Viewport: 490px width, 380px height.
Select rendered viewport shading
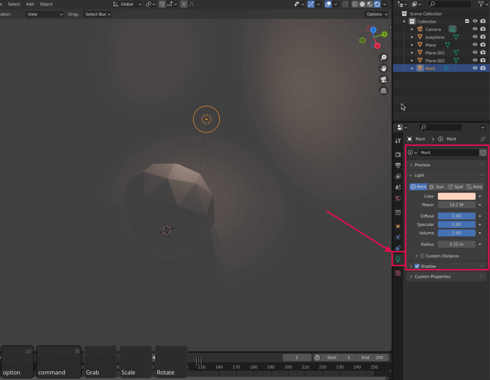(378, 4)
